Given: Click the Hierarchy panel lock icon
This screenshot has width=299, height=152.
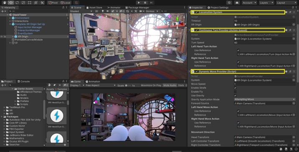Looking at the screenshot, I should click(x=63, y=7).
